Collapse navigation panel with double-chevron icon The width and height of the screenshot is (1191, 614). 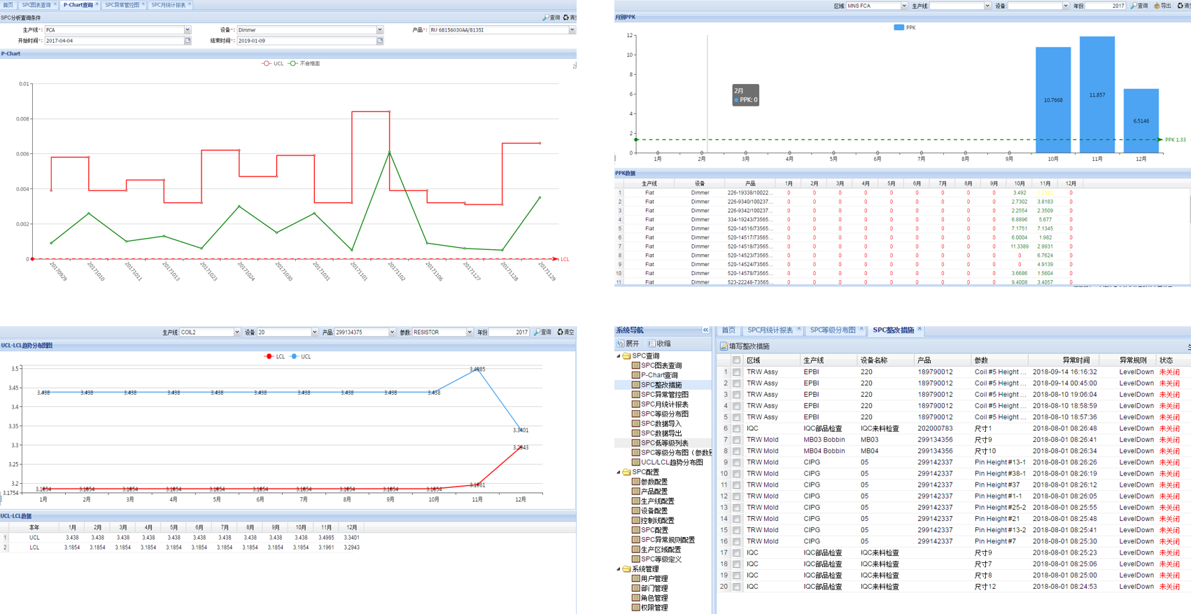click(705, 330)
